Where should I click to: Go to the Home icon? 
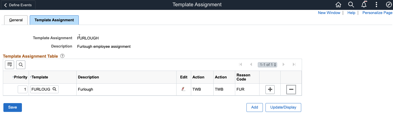tap(338, 5)
